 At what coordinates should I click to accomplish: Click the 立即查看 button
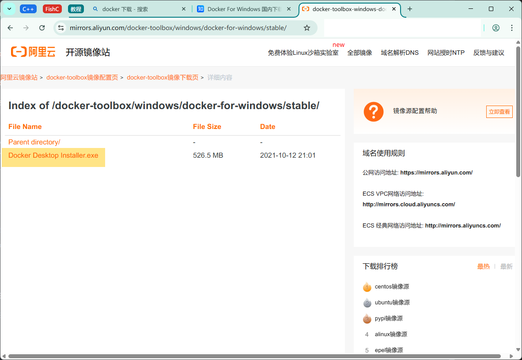(x=499, y=112)
